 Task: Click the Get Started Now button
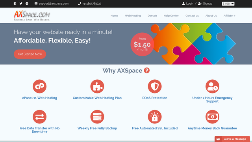pos(30,54)
